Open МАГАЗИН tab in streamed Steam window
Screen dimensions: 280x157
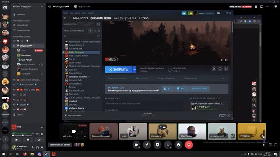[x=80, y=18]
